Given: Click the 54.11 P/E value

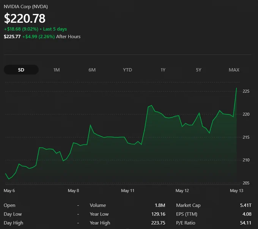Looking at the screenshot, I should click(245, 223).
